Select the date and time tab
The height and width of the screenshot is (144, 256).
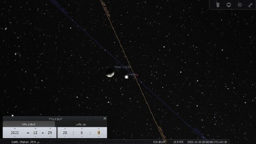[x=29, y=124]
